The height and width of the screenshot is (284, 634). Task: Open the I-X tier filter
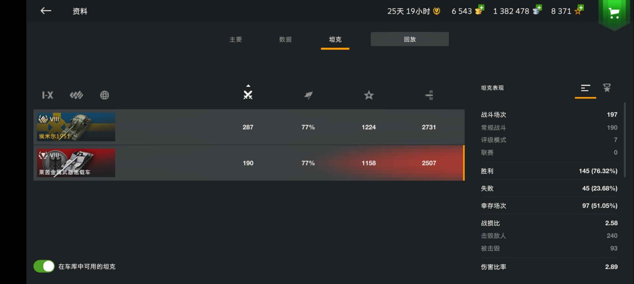coord(48,95)
